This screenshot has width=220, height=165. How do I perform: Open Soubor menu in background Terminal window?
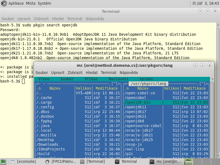8,19
